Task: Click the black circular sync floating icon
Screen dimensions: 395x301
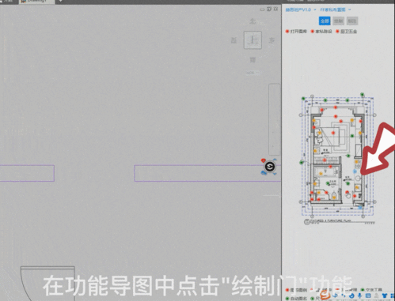Action: tap(270, 167)
